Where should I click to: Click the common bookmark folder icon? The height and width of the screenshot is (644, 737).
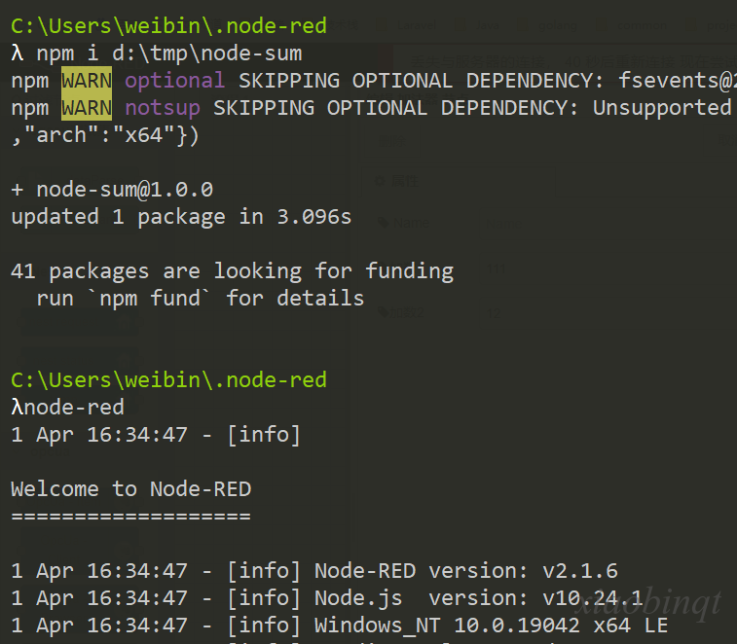click(x=601, y=25)
